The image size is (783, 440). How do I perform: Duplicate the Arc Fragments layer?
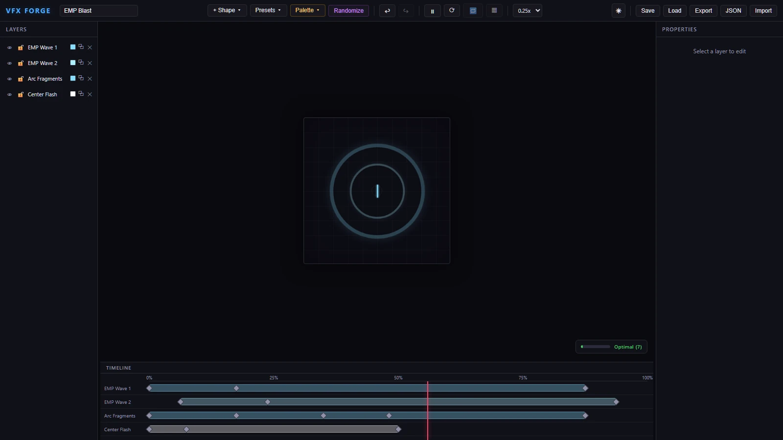pyautogui.click(x=81, y=78)
